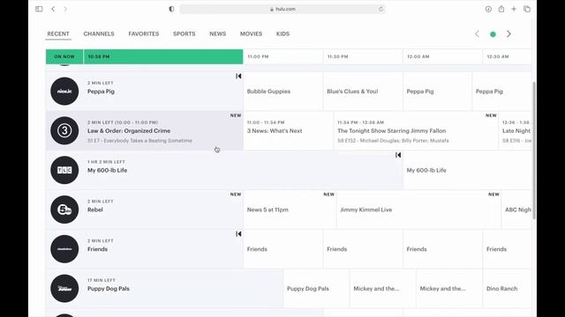Select News 5 at 11pm listing
565x317 pixels.
click(x=290, y=210)
